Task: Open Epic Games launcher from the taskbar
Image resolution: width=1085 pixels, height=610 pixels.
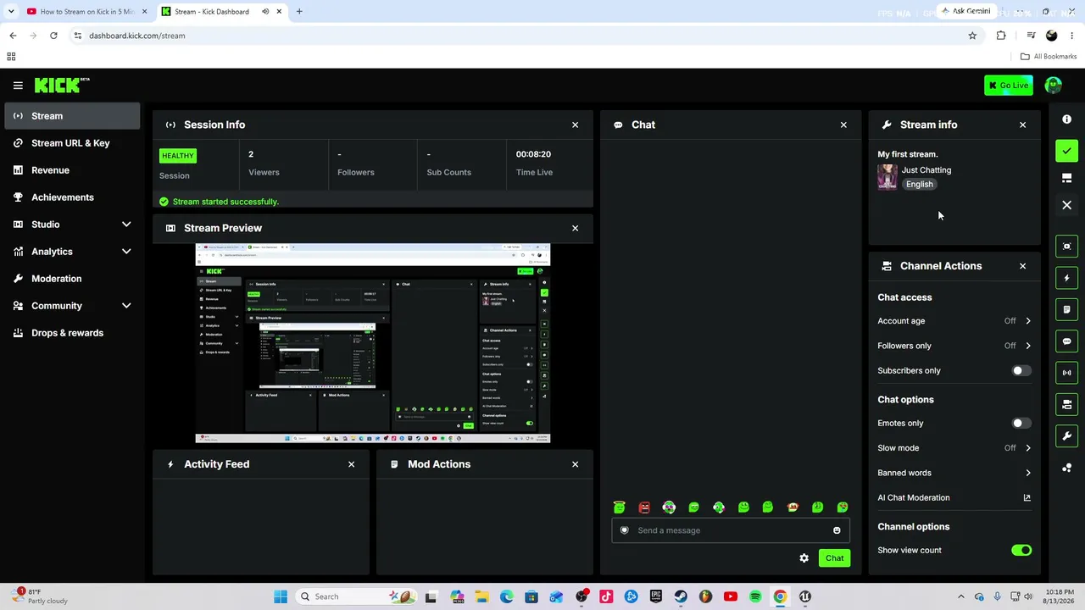Action: (656, 596)
